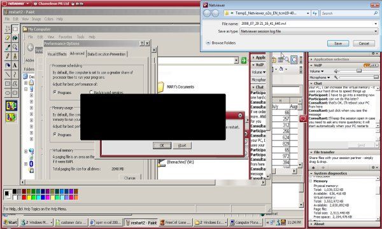Click the My Computer Back arrow button

click(x=30, y=47)
